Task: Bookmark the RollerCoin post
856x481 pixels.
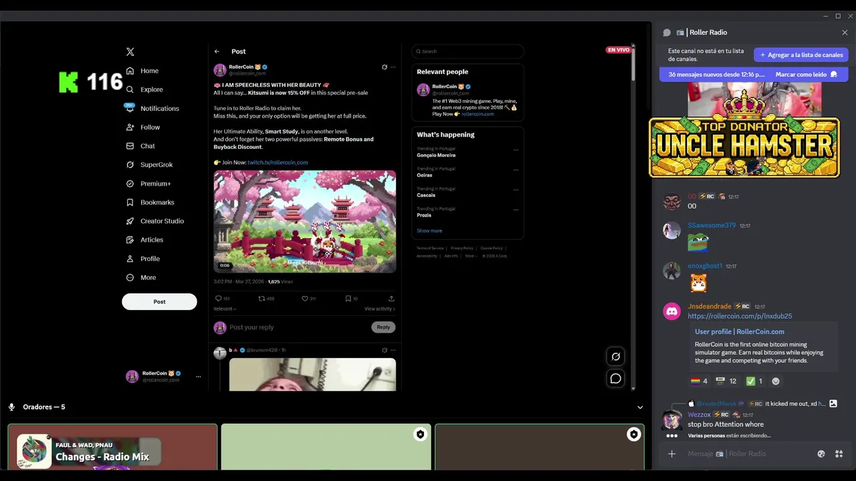Action: pos(348,299)
